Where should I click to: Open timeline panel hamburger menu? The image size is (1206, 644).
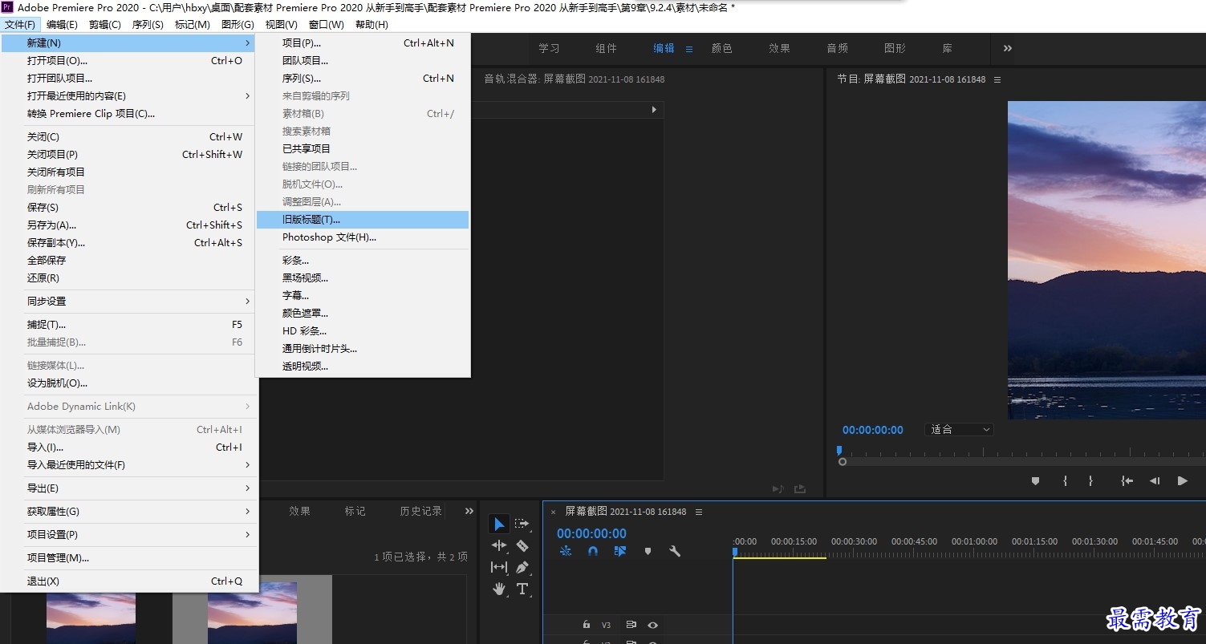tap(699, 512)
